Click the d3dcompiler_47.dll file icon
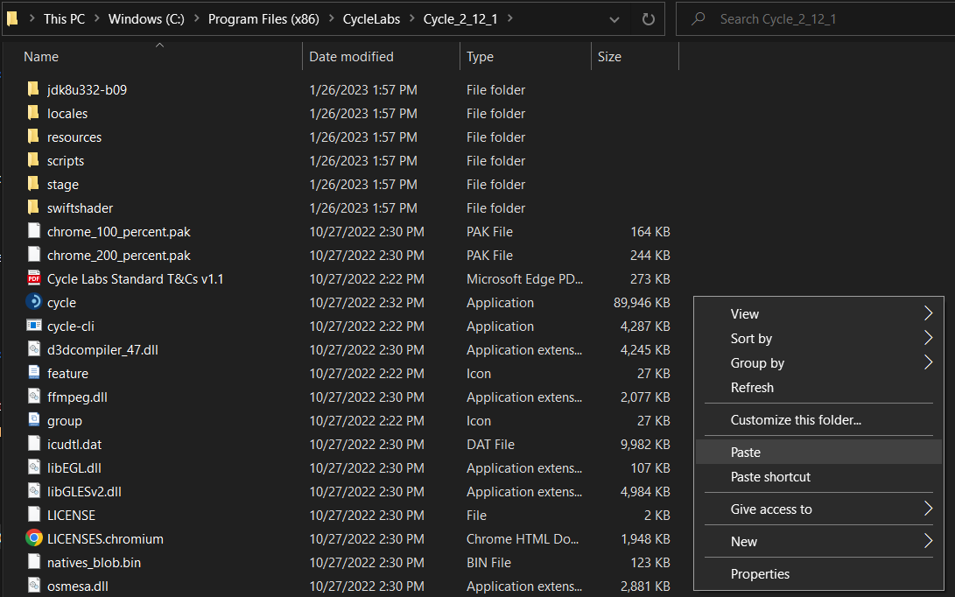Screen dimensions: 955x597 tap(34, 349)
